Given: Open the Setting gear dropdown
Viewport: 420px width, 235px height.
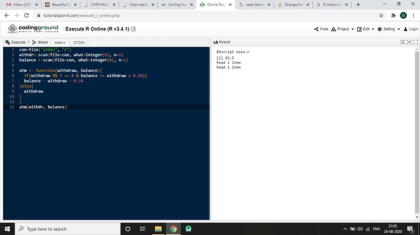Looking at the screenshot, I should click(389, 29).
